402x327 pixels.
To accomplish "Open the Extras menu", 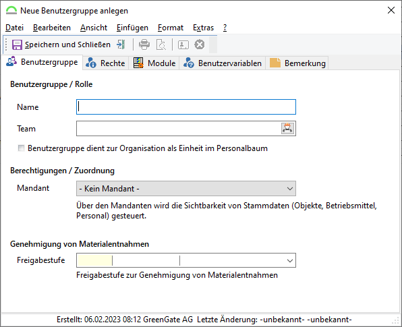I will click(x=203, y=28).
